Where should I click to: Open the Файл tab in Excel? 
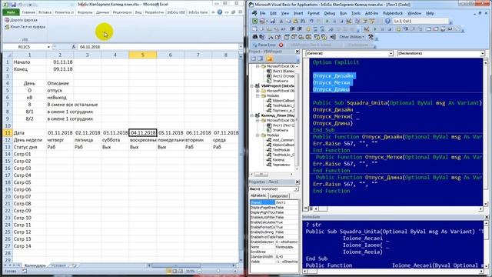[x=12, y=12]
